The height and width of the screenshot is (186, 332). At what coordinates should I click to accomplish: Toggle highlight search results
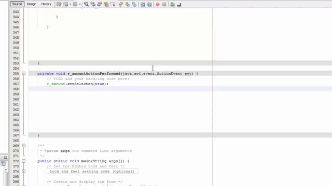point(106,4)
